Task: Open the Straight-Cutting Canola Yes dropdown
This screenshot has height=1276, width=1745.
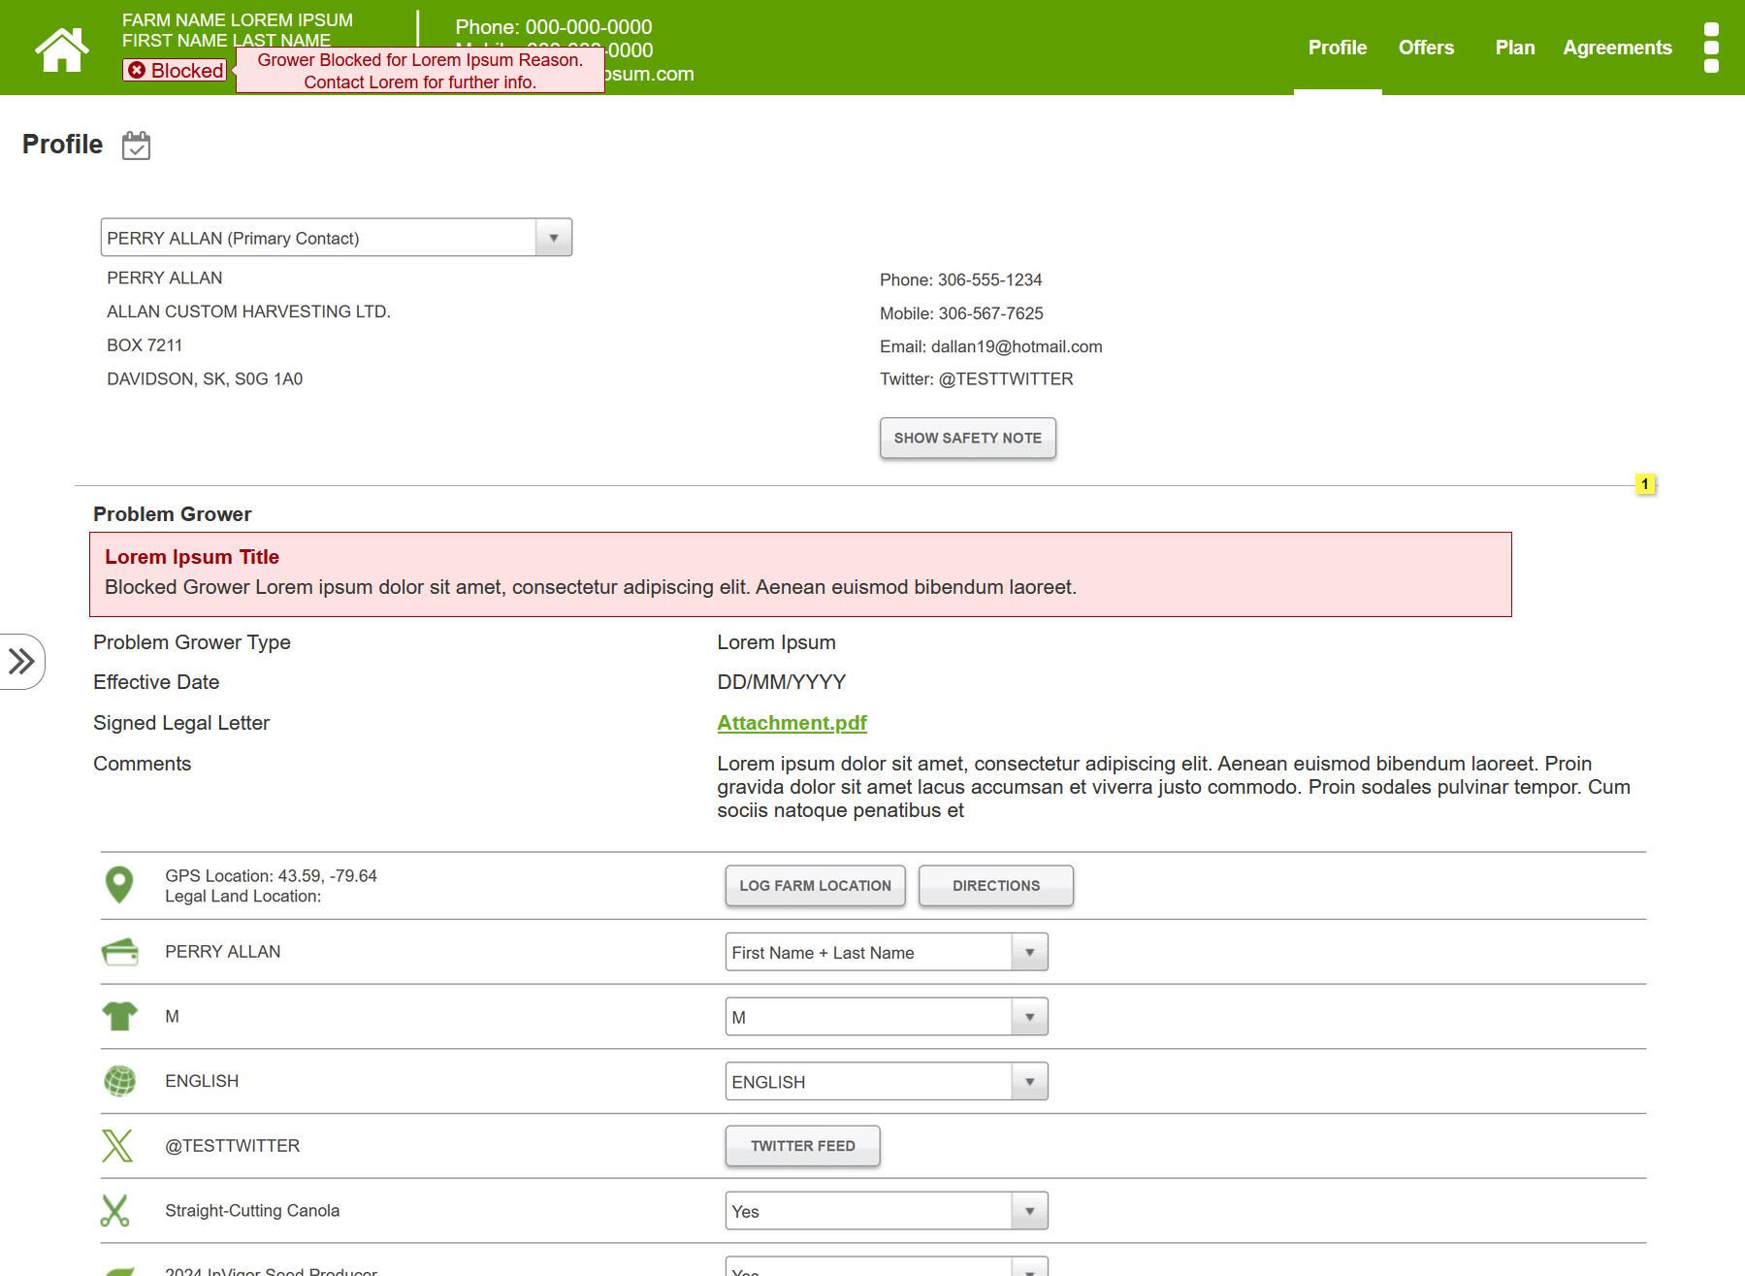Action: 886,1211
